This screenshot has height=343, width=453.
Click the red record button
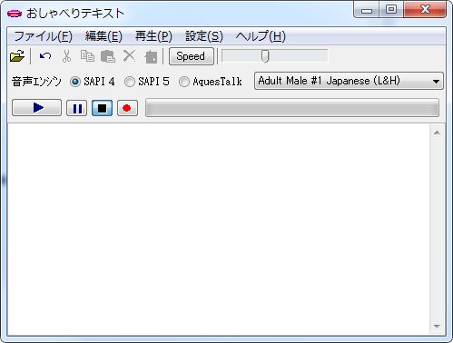coord(127,108)
